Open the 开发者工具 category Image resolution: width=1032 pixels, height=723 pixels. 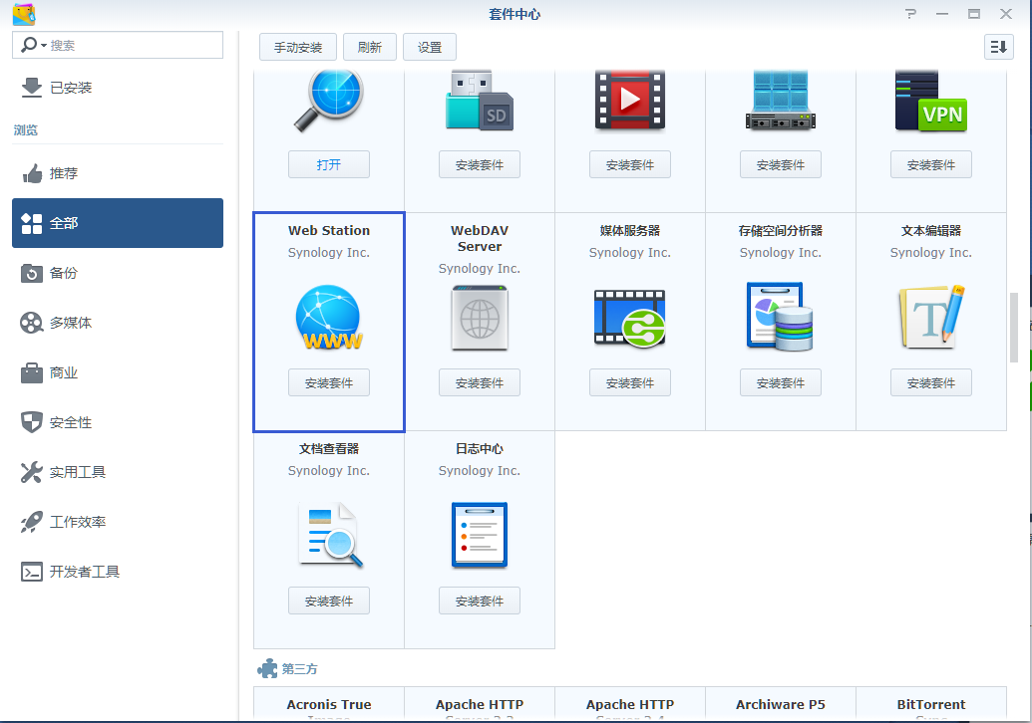point(118,572)
